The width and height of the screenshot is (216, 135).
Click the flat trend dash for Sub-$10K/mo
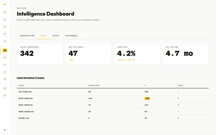[178, 92]
